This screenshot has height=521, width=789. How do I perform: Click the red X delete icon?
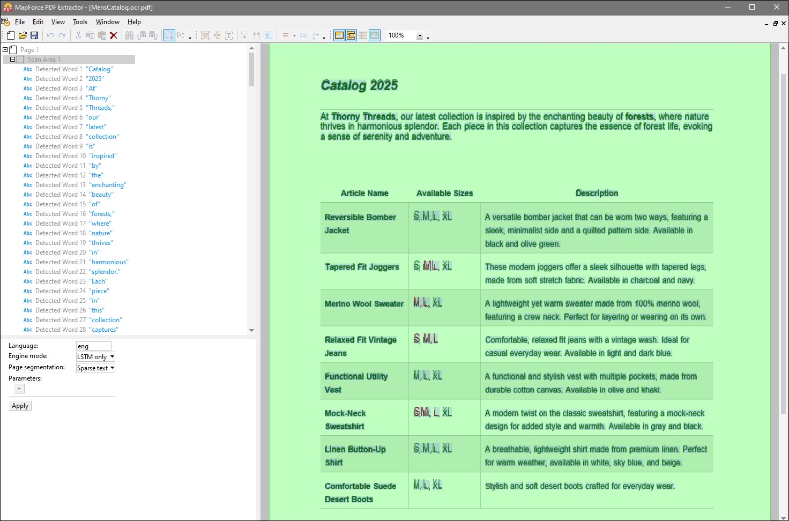(x=114, y=35)
